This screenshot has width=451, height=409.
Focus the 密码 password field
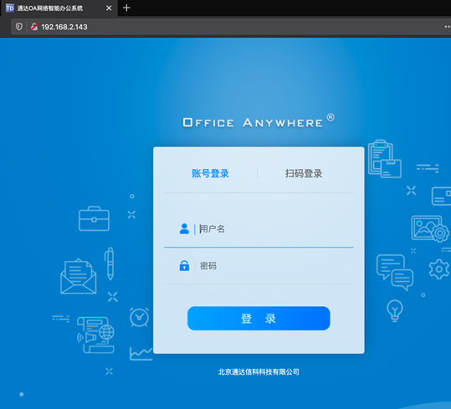click(x=259, y=266)
